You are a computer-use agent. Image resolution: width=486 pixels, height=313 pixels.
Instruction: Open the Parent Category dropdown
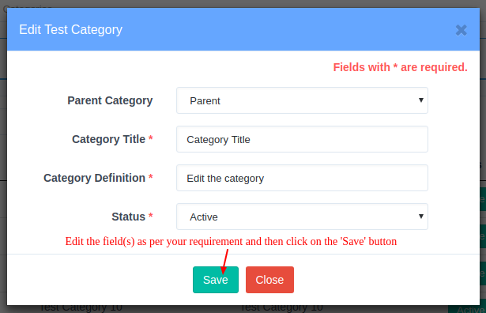(x=302, y=100)
